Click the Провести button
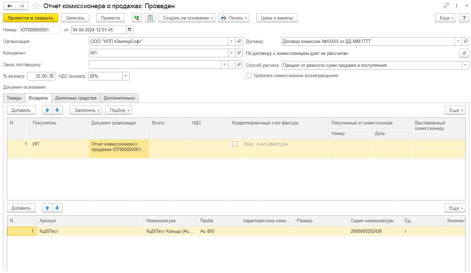This screenshot has height=273, width=471. pos(111,18)
